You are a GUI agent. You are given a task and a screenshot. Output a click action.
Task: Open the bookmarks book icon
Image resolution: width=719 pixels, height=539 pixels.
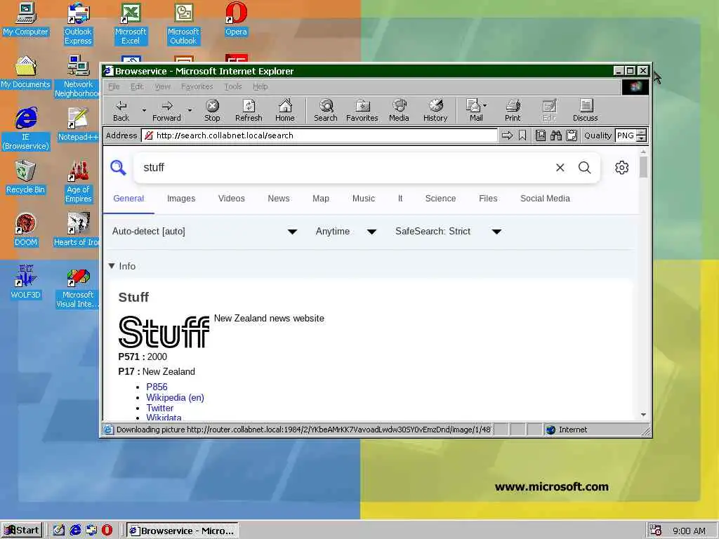(x=541, y=135)
